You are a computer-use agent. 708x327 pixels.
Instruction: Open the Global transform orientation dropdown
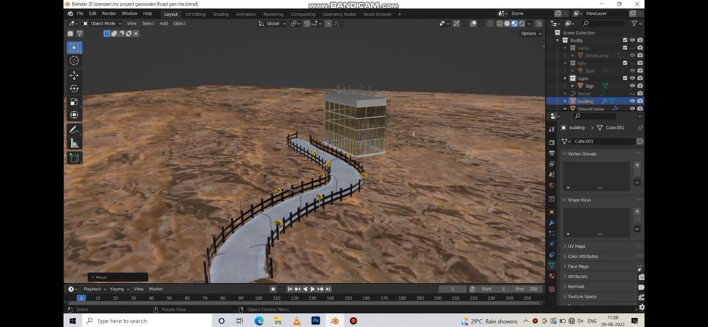272,23
